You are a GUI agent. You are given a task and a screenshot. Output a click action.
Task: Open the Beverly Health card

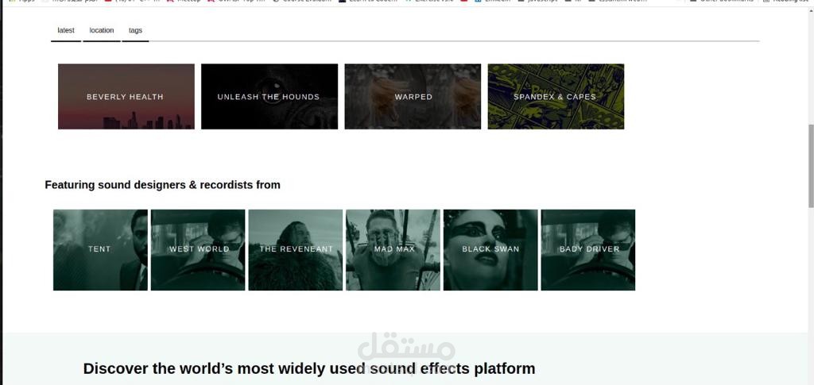(126, 96)
